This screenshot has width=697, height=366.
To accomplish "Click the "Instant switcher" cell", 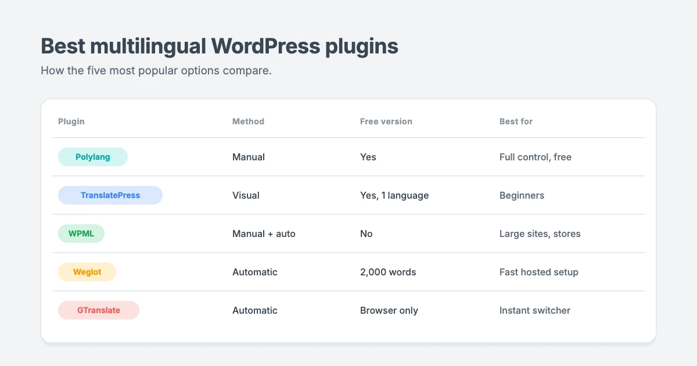I will tap(535, 310).
